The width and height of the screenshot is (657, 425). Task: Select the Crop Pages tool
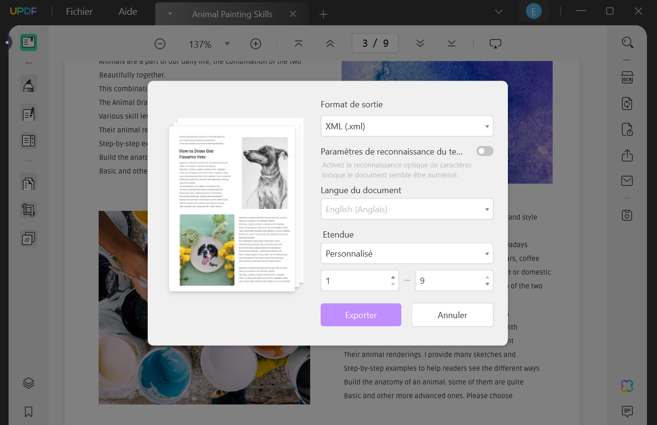click(28, 210)
